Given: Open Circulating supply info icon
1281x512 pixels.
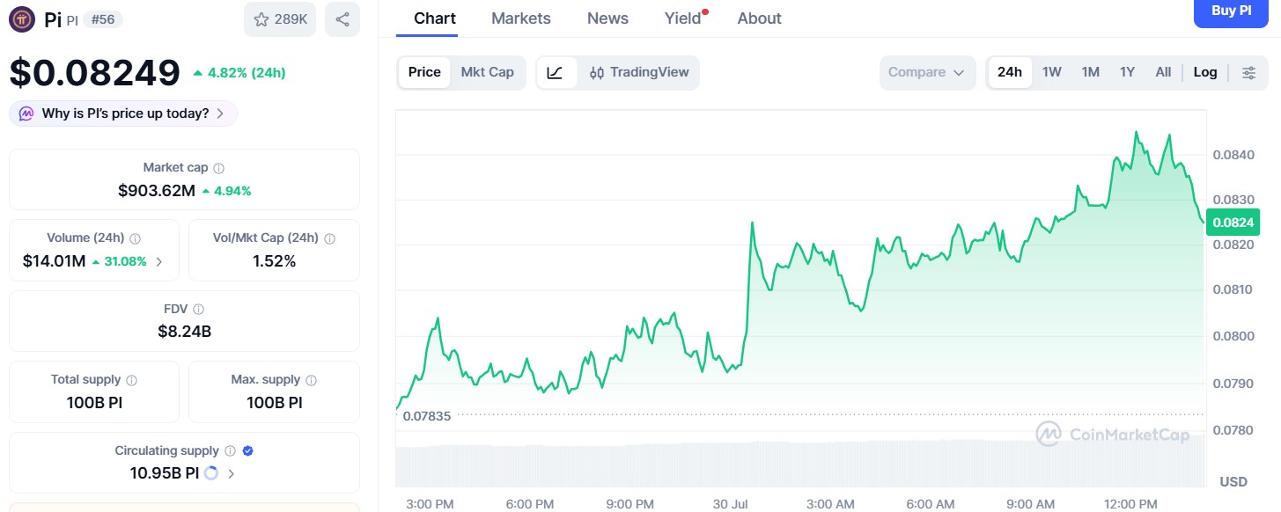Looking at the screenshot, I should click(x=231, y=451).
